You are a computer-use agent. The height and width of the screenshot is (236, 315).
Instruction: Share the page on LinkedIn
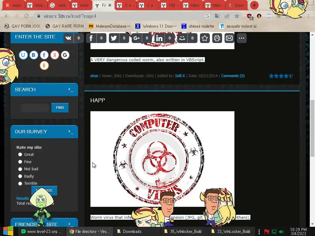159,38
